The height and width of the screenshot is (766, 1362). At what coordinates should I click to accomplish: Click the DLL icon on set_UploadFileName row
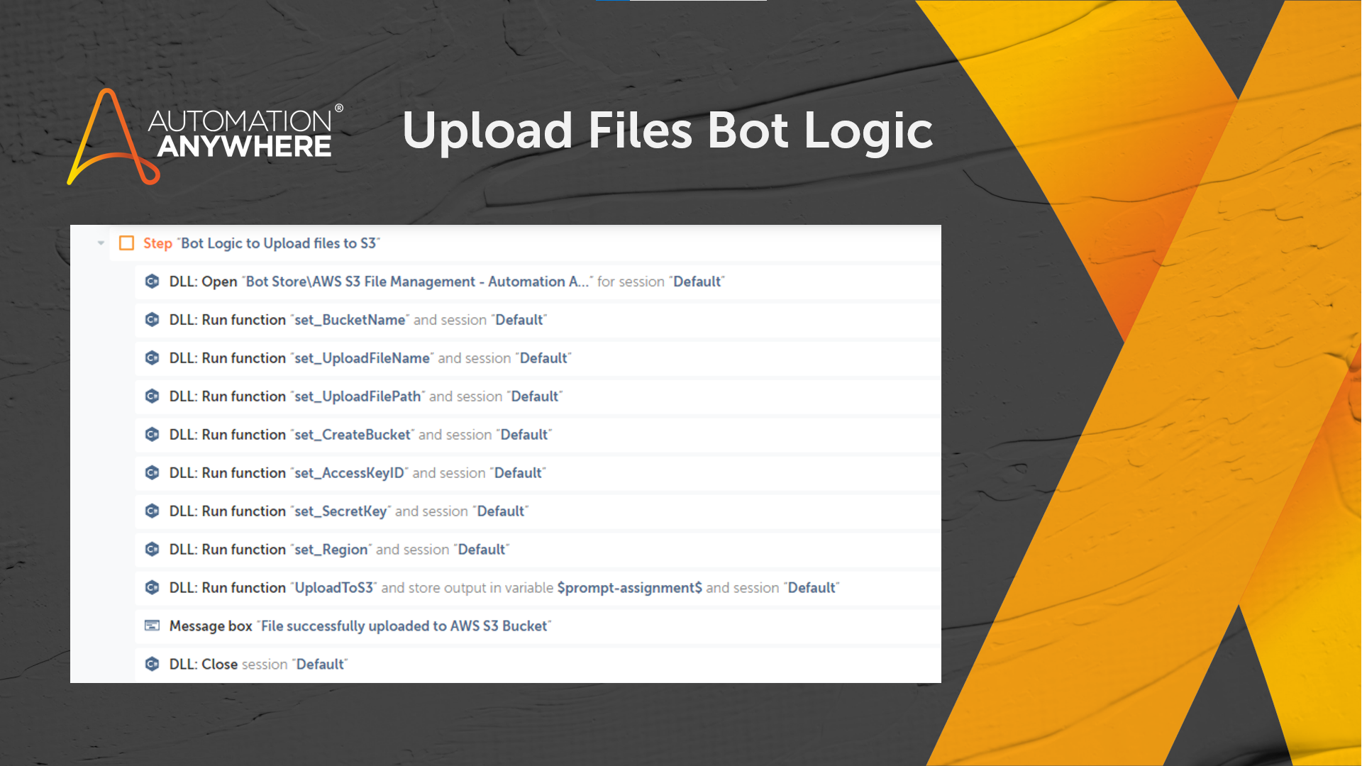click(x=152, y=358)
